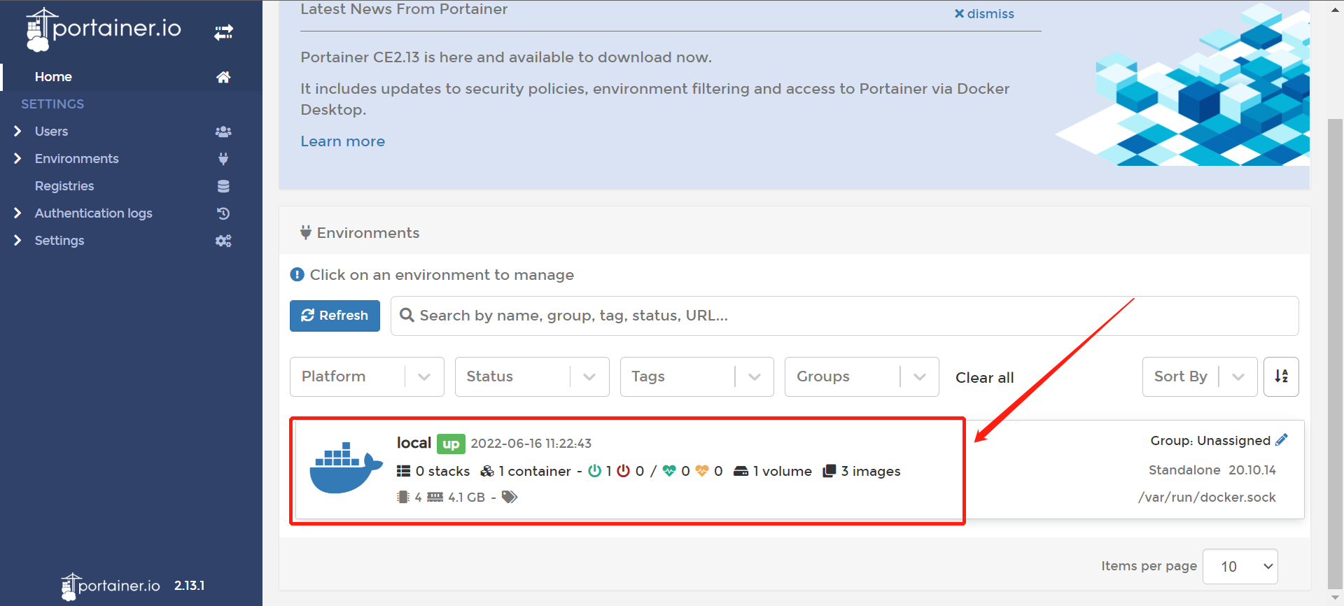Image resolution: width=1344 pixels, height=606 pixels.
Task: Click the Authentication logs history icon
Action: pyautogui.click(x=223, y=213)
